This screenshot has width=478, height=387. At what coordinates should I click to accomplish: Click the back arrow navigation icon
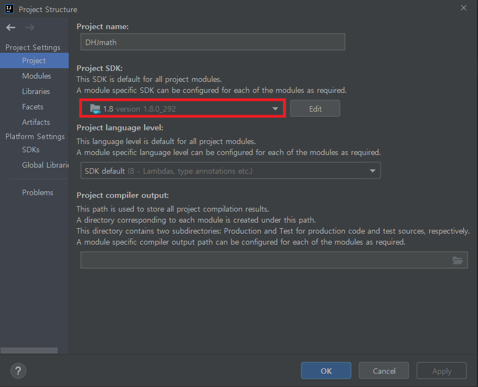pos(10,27)
